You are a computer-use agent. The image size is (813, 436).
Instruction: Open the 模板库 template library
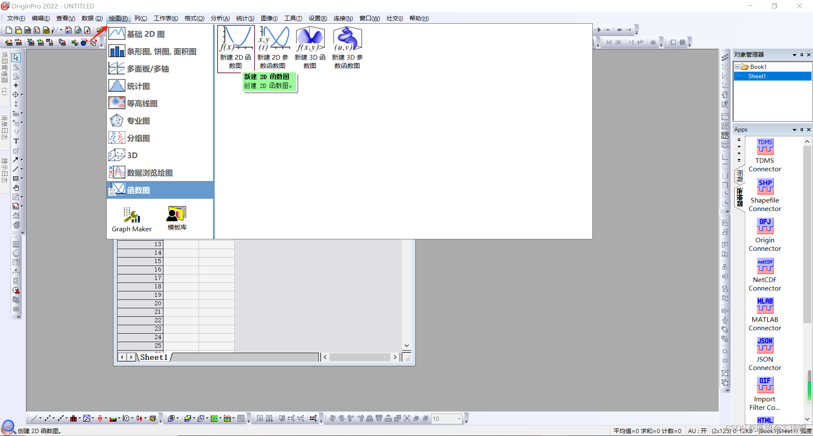177,218
